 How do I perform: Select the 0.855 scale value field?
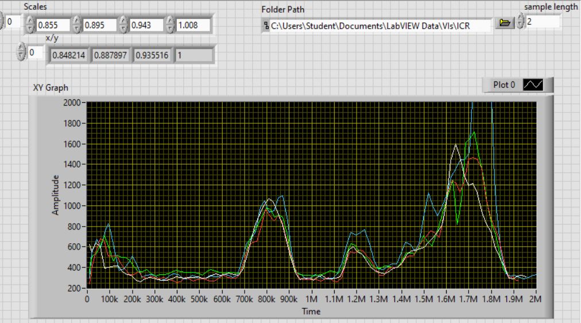(53, 25)
